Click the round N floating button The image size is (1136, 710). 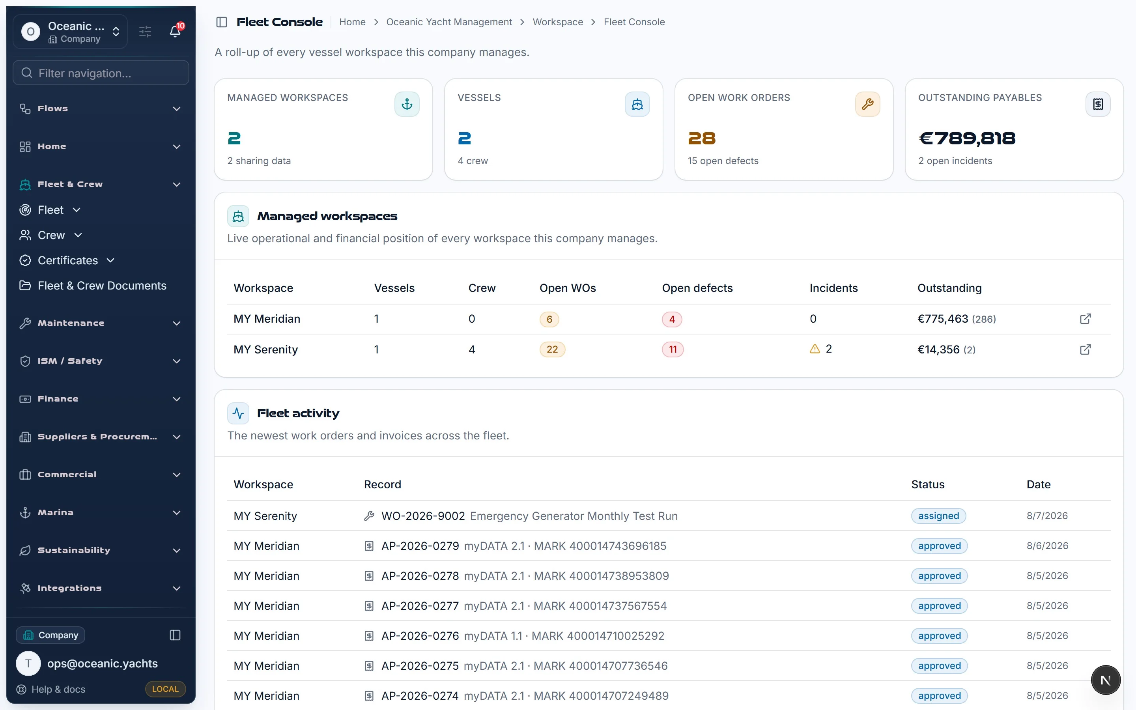1106,680
